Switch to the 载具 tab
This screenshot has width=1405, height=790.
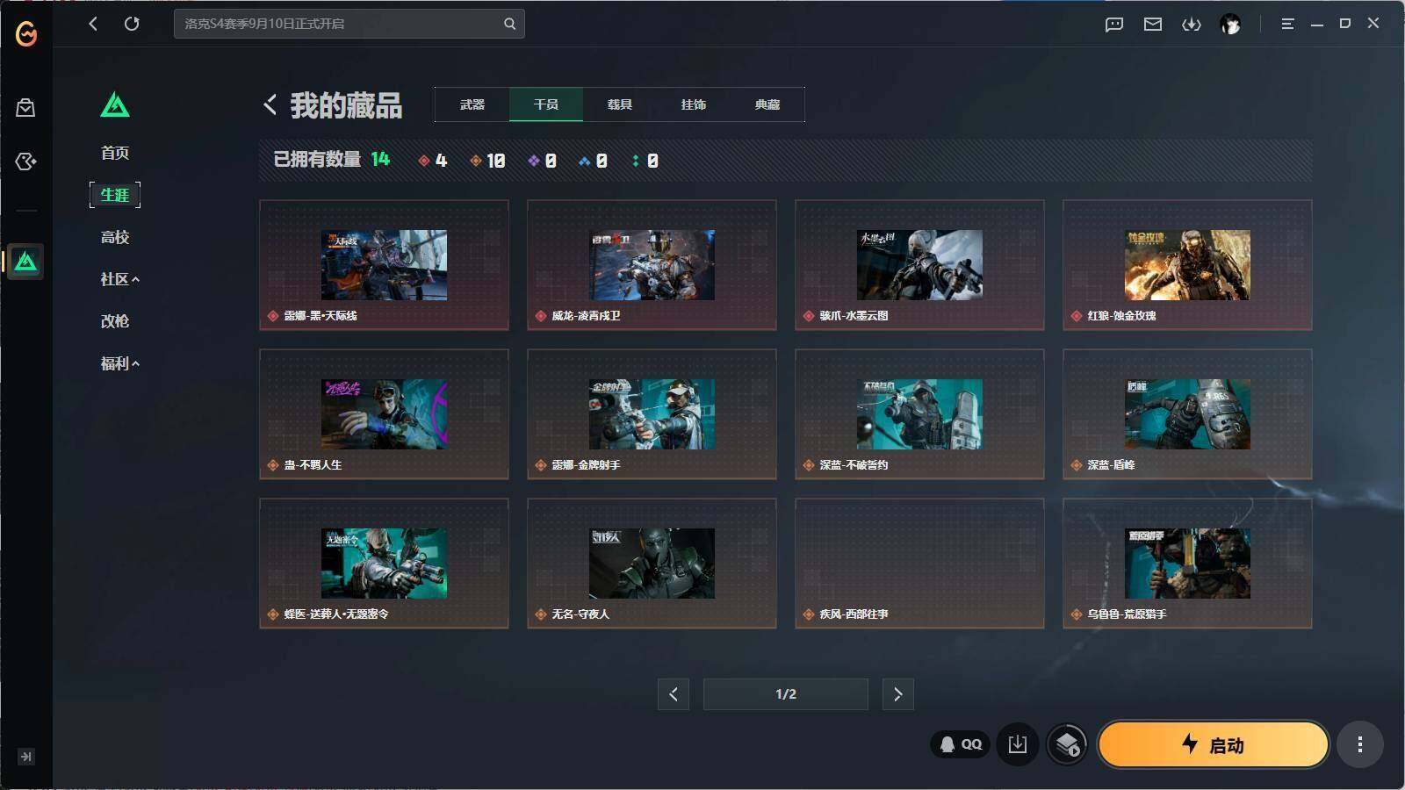click(620, 104)
